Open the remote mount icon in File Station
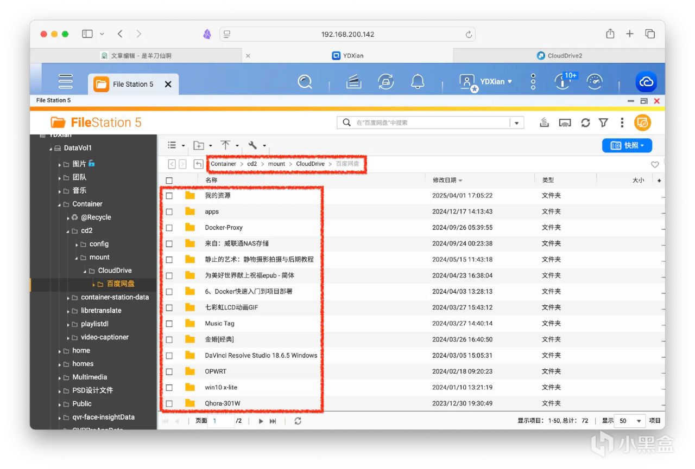The image size is (695, 469). tap(565, 123)
